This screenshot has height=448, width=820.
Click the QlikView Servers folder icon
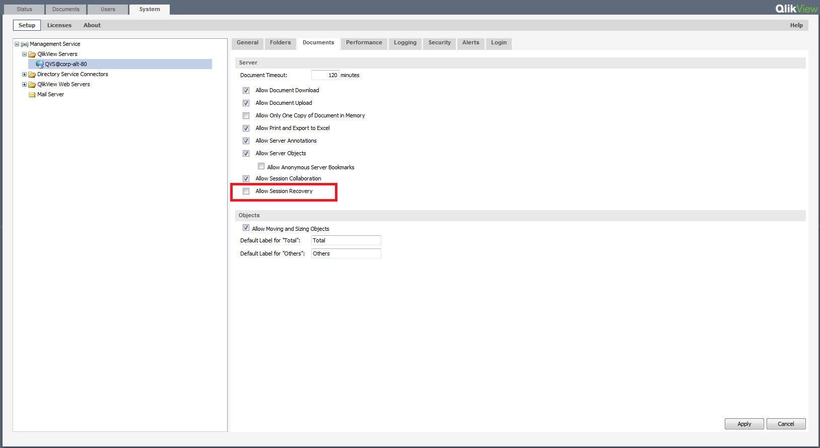pos(32,54)
